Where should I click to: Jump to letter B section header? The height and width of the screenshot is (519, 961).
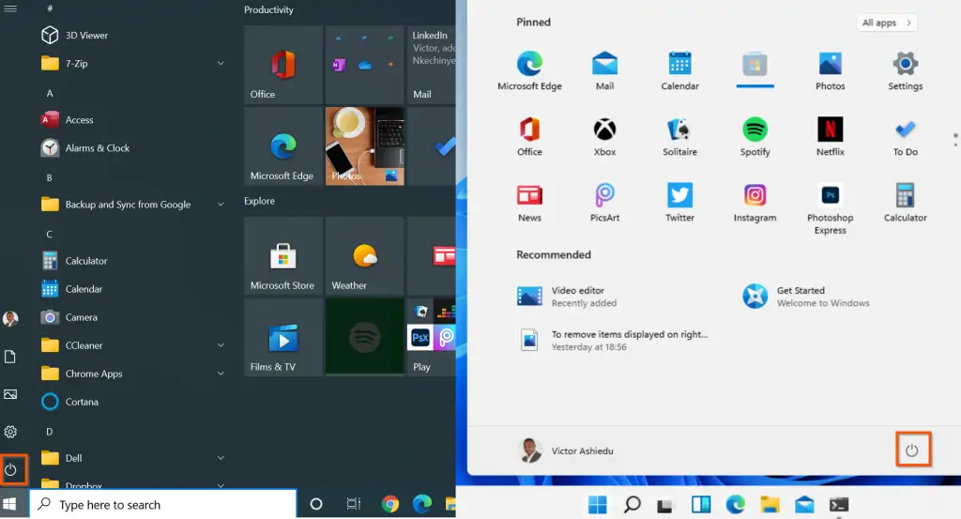(50, 177)
